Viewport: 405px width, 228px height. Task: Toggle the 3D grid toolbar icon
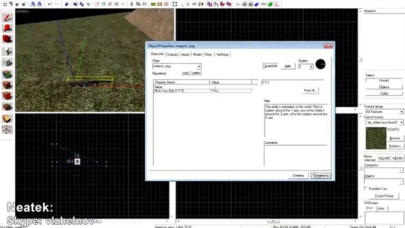(11, 4)
